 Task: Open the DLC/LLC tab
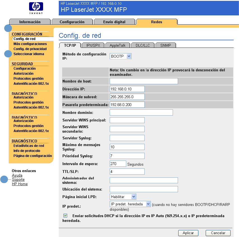click(143, 45)
